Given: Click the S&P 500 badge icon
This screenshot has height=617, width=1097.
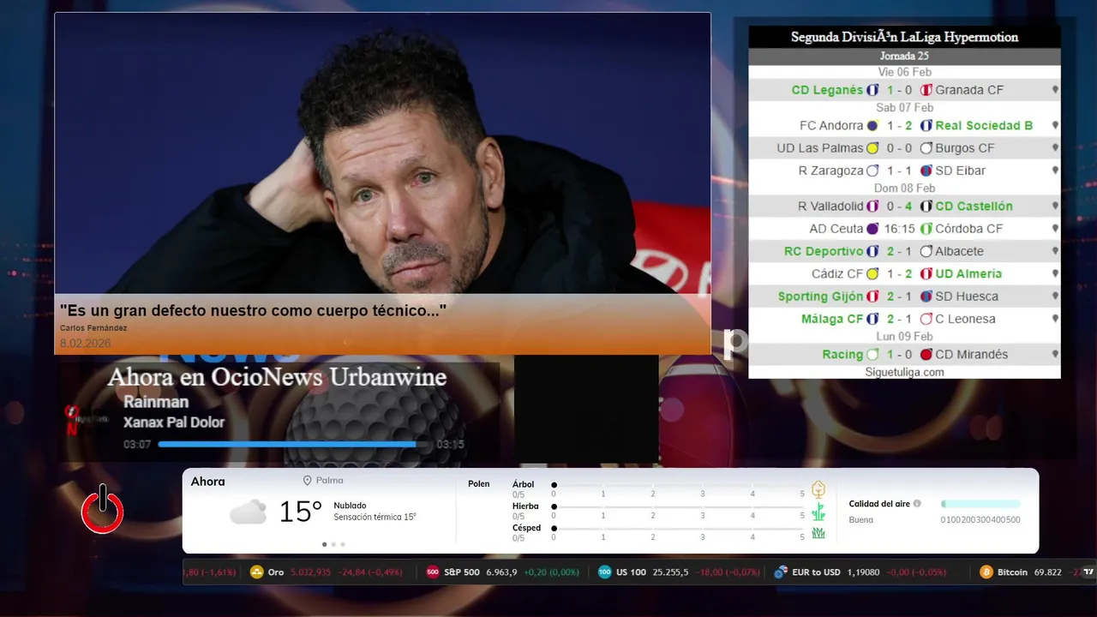Looking at the screenshot, I should (433, 572).
